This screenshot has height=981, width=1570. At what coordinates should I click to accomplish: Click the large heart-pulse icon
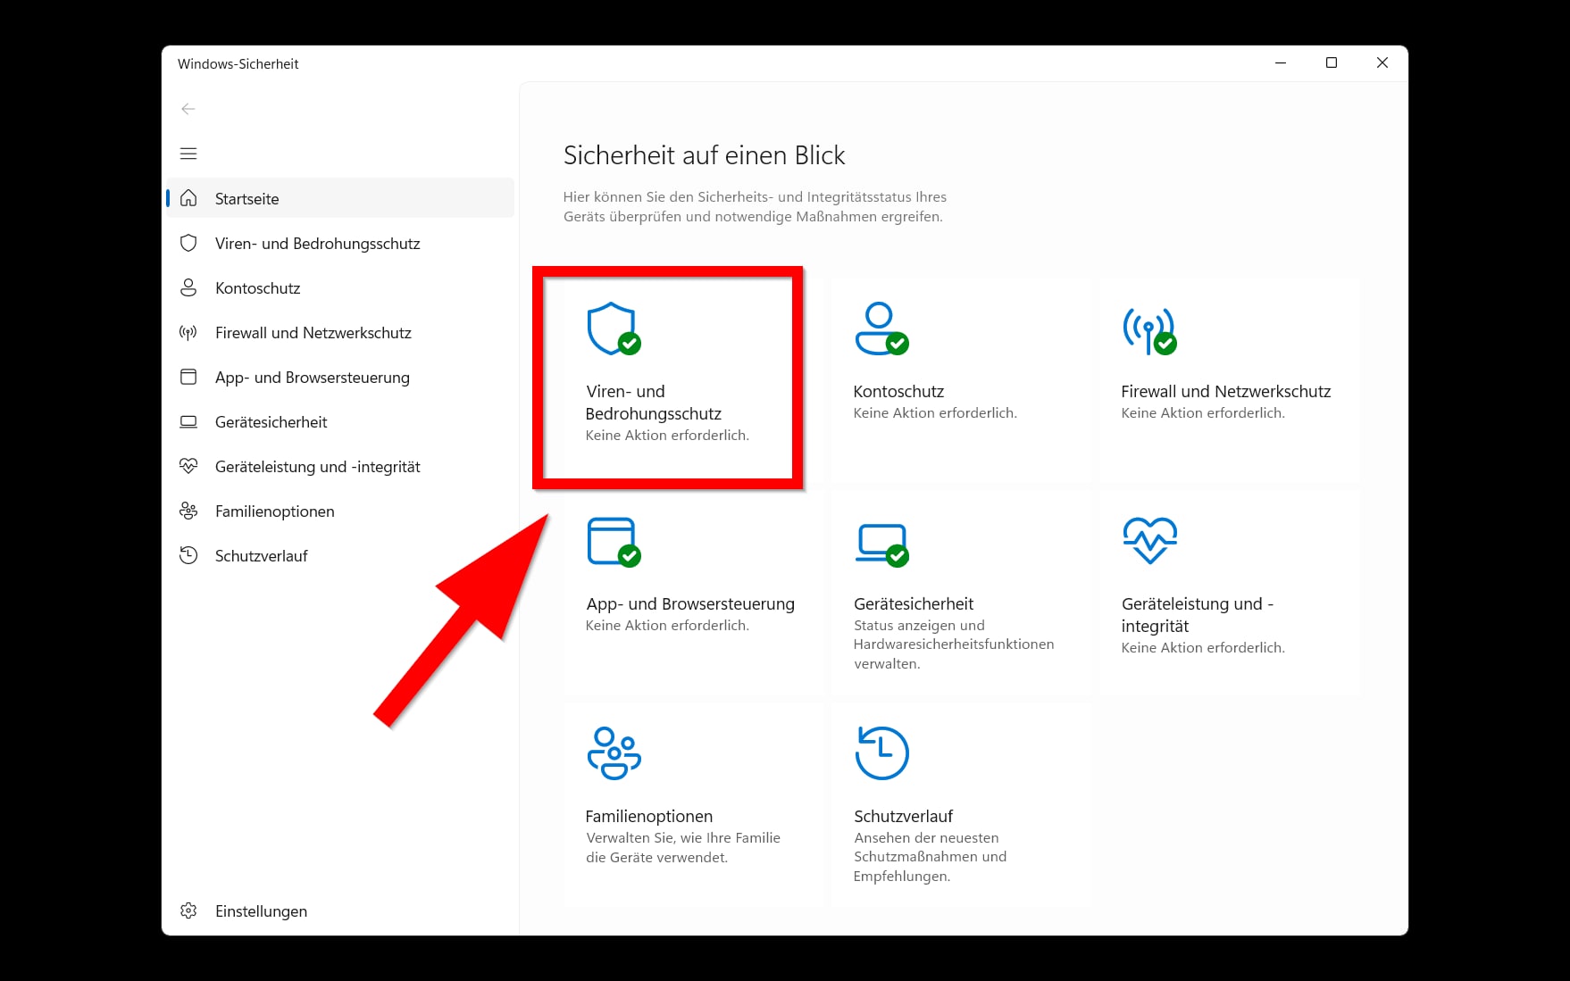click(x=1149, y=540)
